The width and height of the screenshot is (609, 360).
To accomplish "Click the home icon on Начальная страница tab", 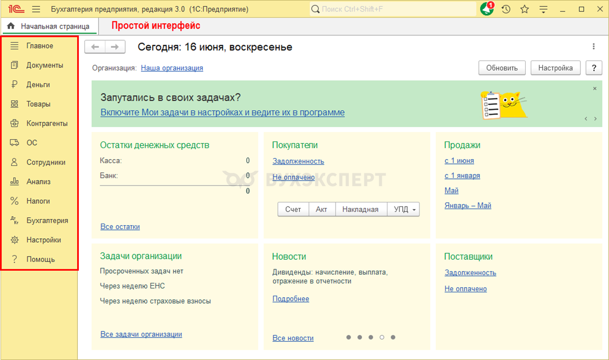I will pos(11,26).
